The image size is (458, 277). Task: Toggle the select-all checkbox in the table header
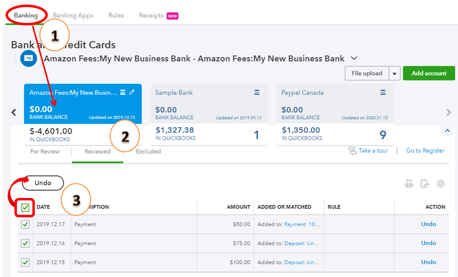coord(25,207)
